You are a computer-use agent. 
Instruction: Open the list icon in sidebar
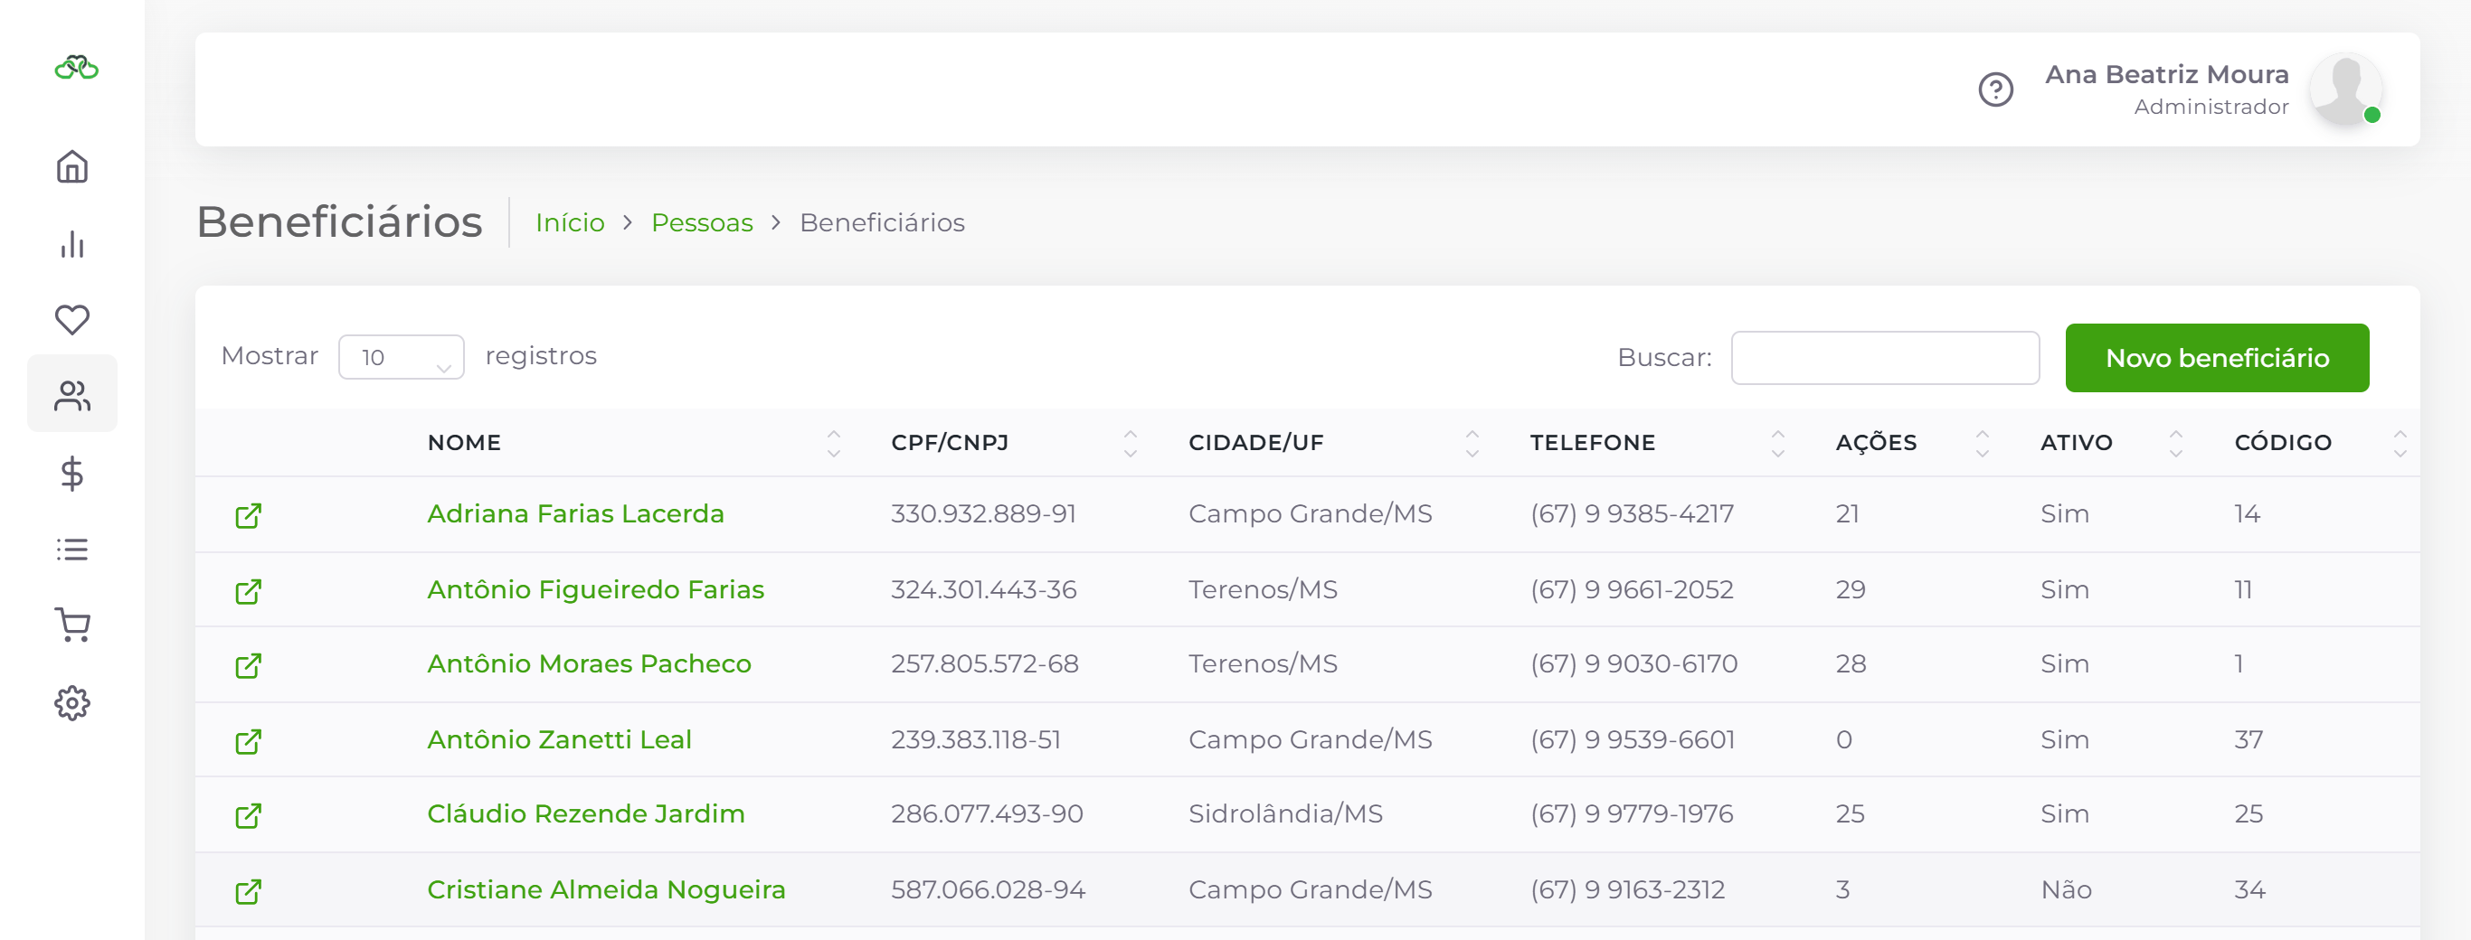pos(72,549)
